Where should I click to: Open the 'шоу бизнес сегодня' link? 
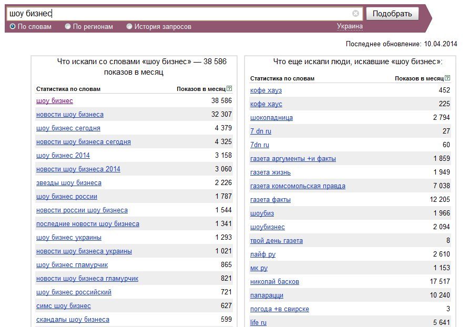pos(68,128)
